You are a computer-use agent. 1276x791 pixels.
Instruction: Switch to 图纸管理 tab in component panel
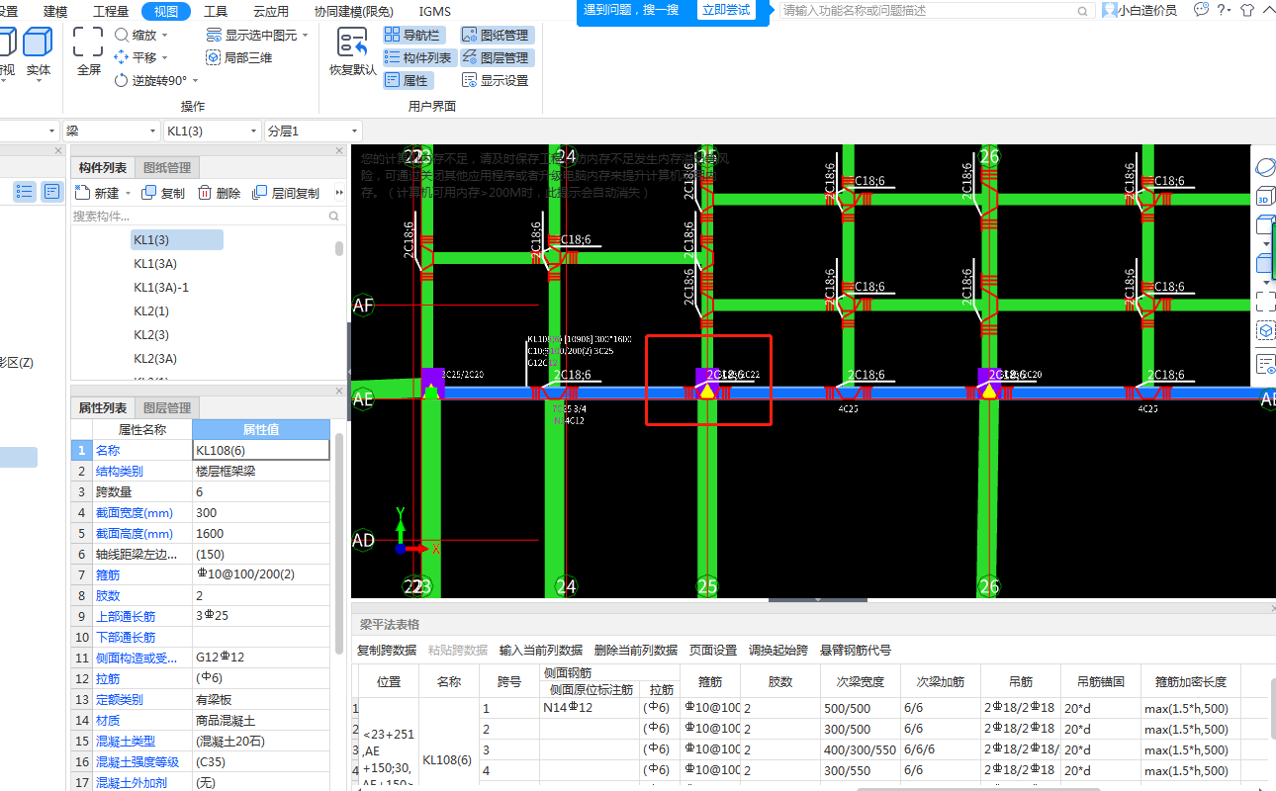(167, 167)
